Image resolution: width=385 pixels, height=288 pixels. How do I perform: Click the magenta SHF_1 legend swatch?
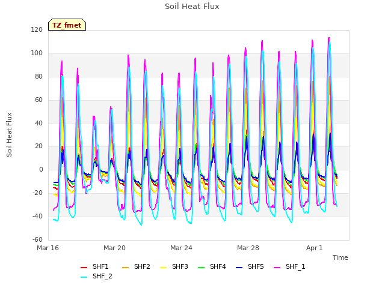tap(277, 268)
